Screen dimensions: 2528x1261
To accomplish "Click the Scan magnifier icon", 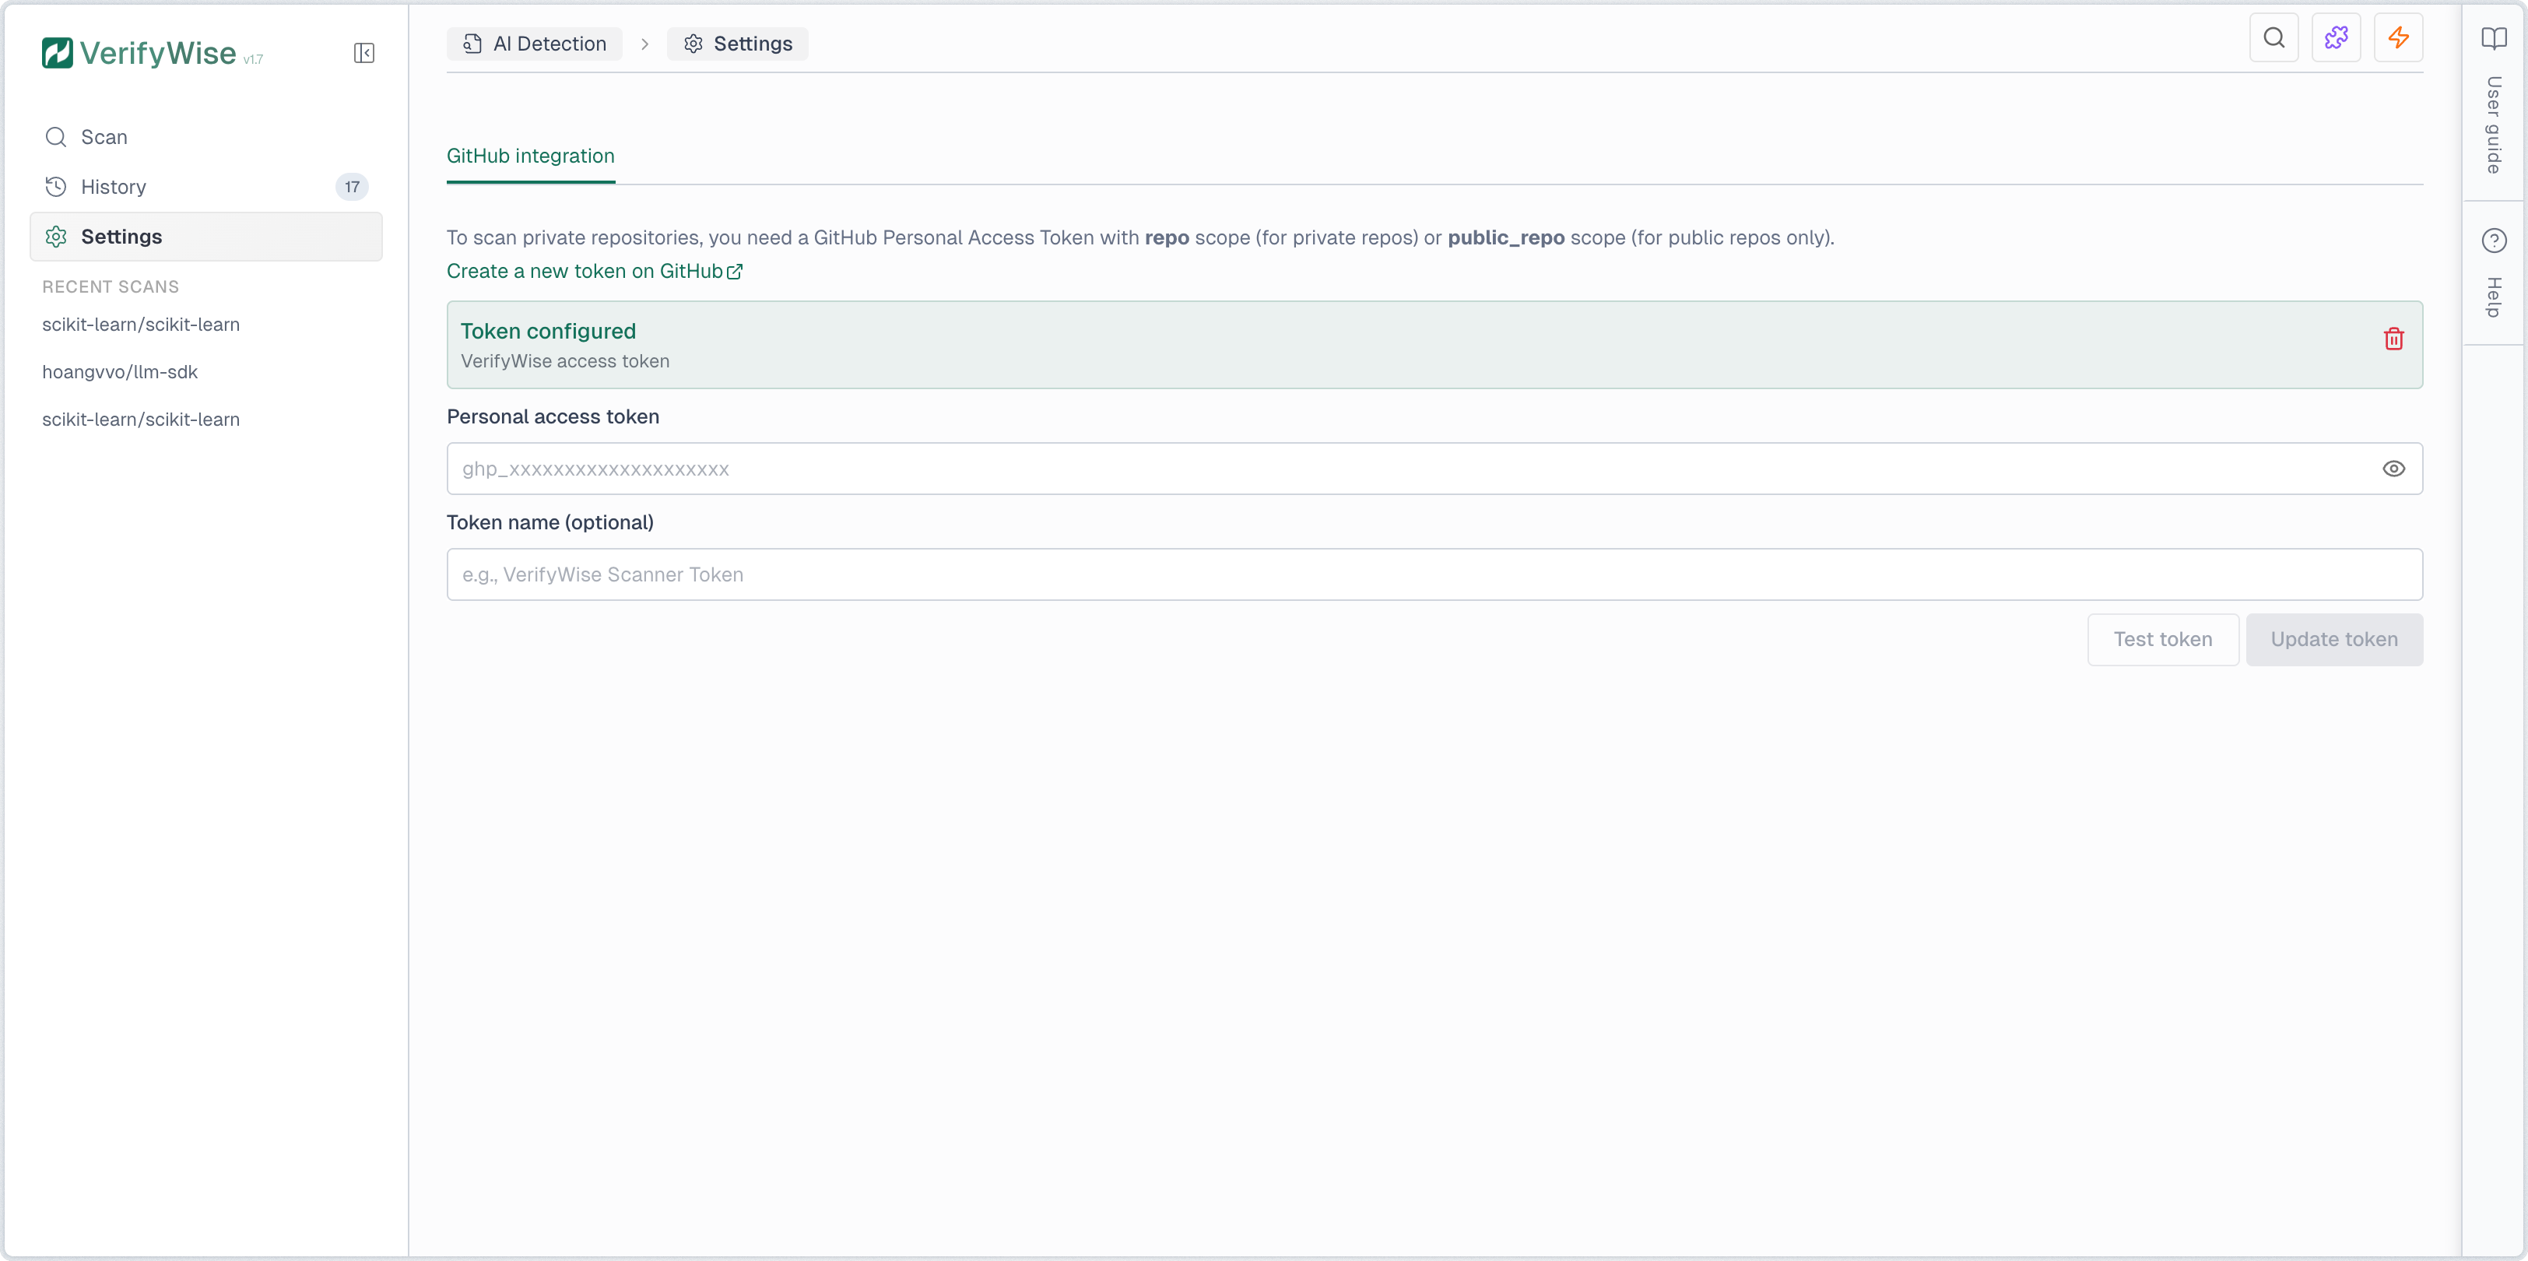I will coord(56,137).
